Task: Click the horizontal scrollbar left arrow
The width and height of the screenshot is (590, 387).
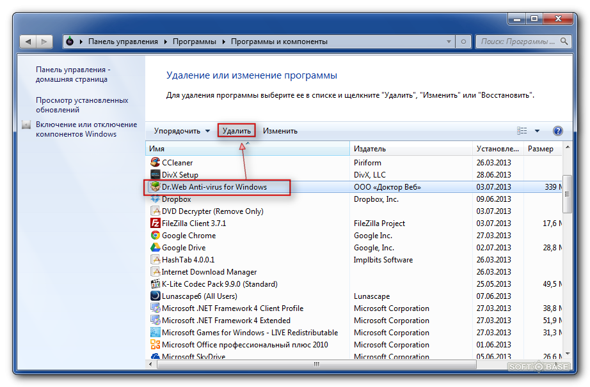Action: (150, 364)
